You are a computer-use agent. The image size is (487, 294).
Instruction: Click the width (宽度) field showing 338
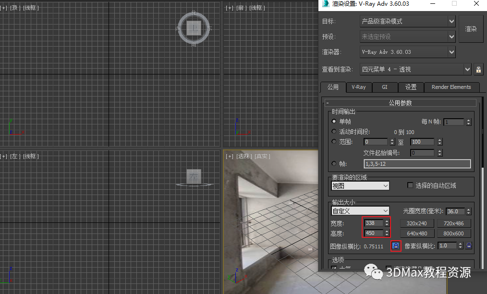pyautogui.click(x=373, y=223)
